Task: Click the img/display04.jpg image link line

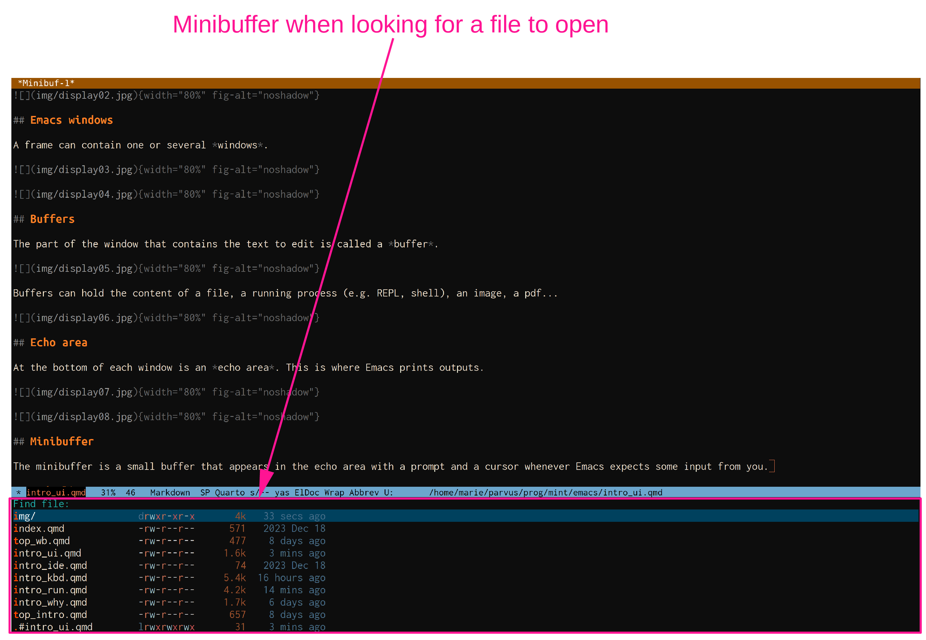Action: [166, 194]
